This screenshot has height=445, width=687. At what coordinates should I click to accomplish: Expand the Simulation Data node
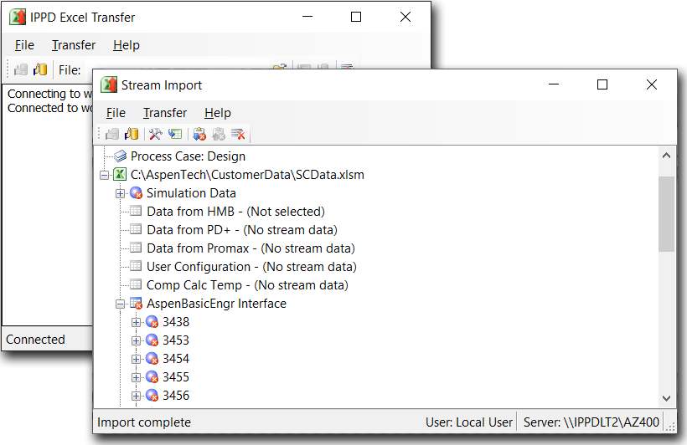coord(120,193)
